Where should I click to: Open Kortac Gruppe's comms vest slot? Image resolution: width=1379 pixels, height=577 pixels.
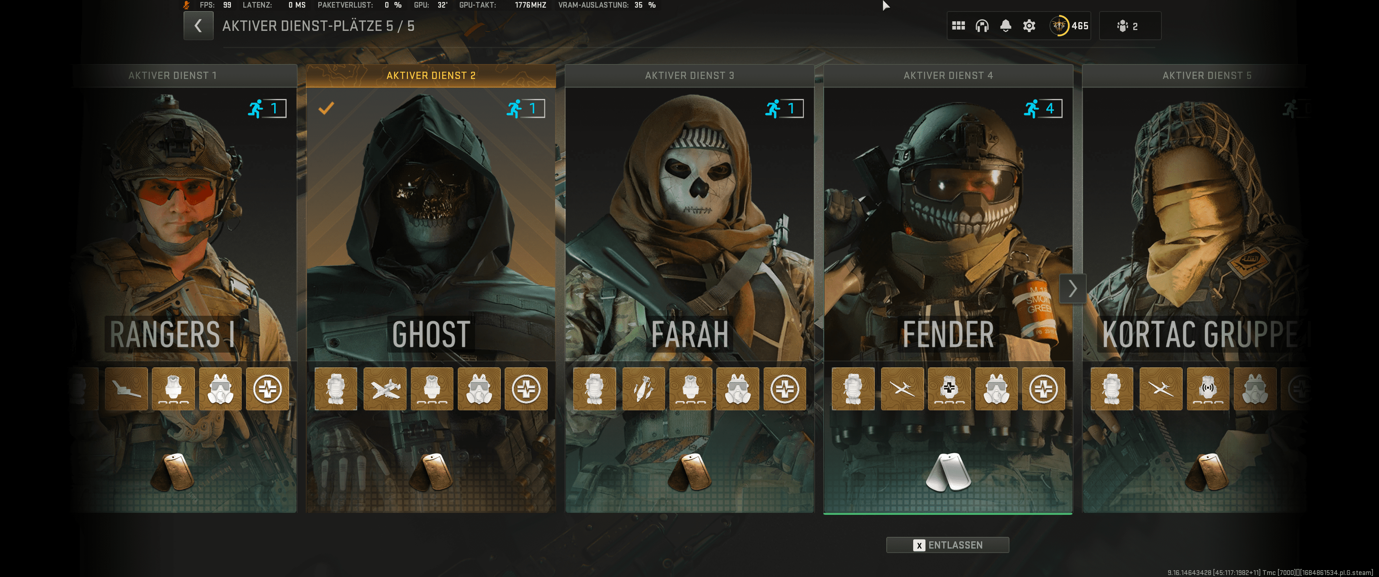pos(1208,389)
